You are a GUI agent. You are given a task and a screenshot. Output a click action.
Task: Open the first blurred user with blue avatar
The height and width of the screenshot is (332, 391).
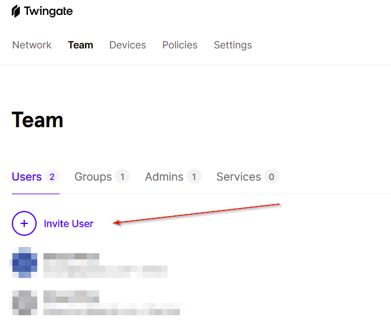90,262
